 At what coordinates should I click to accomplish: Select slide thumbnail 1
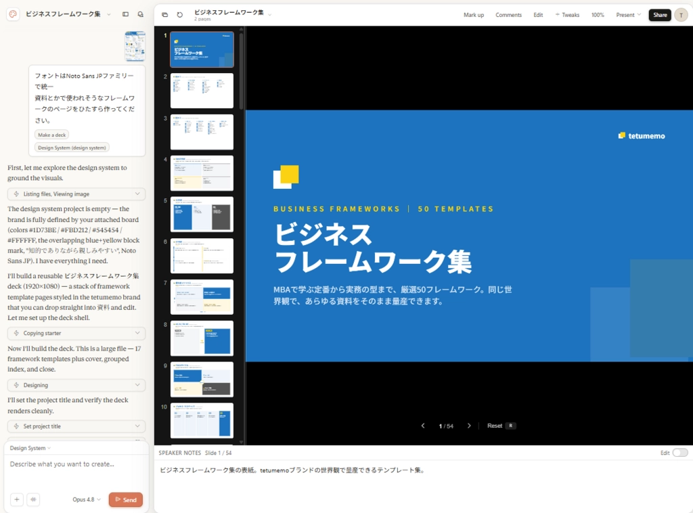click(202, 49)
